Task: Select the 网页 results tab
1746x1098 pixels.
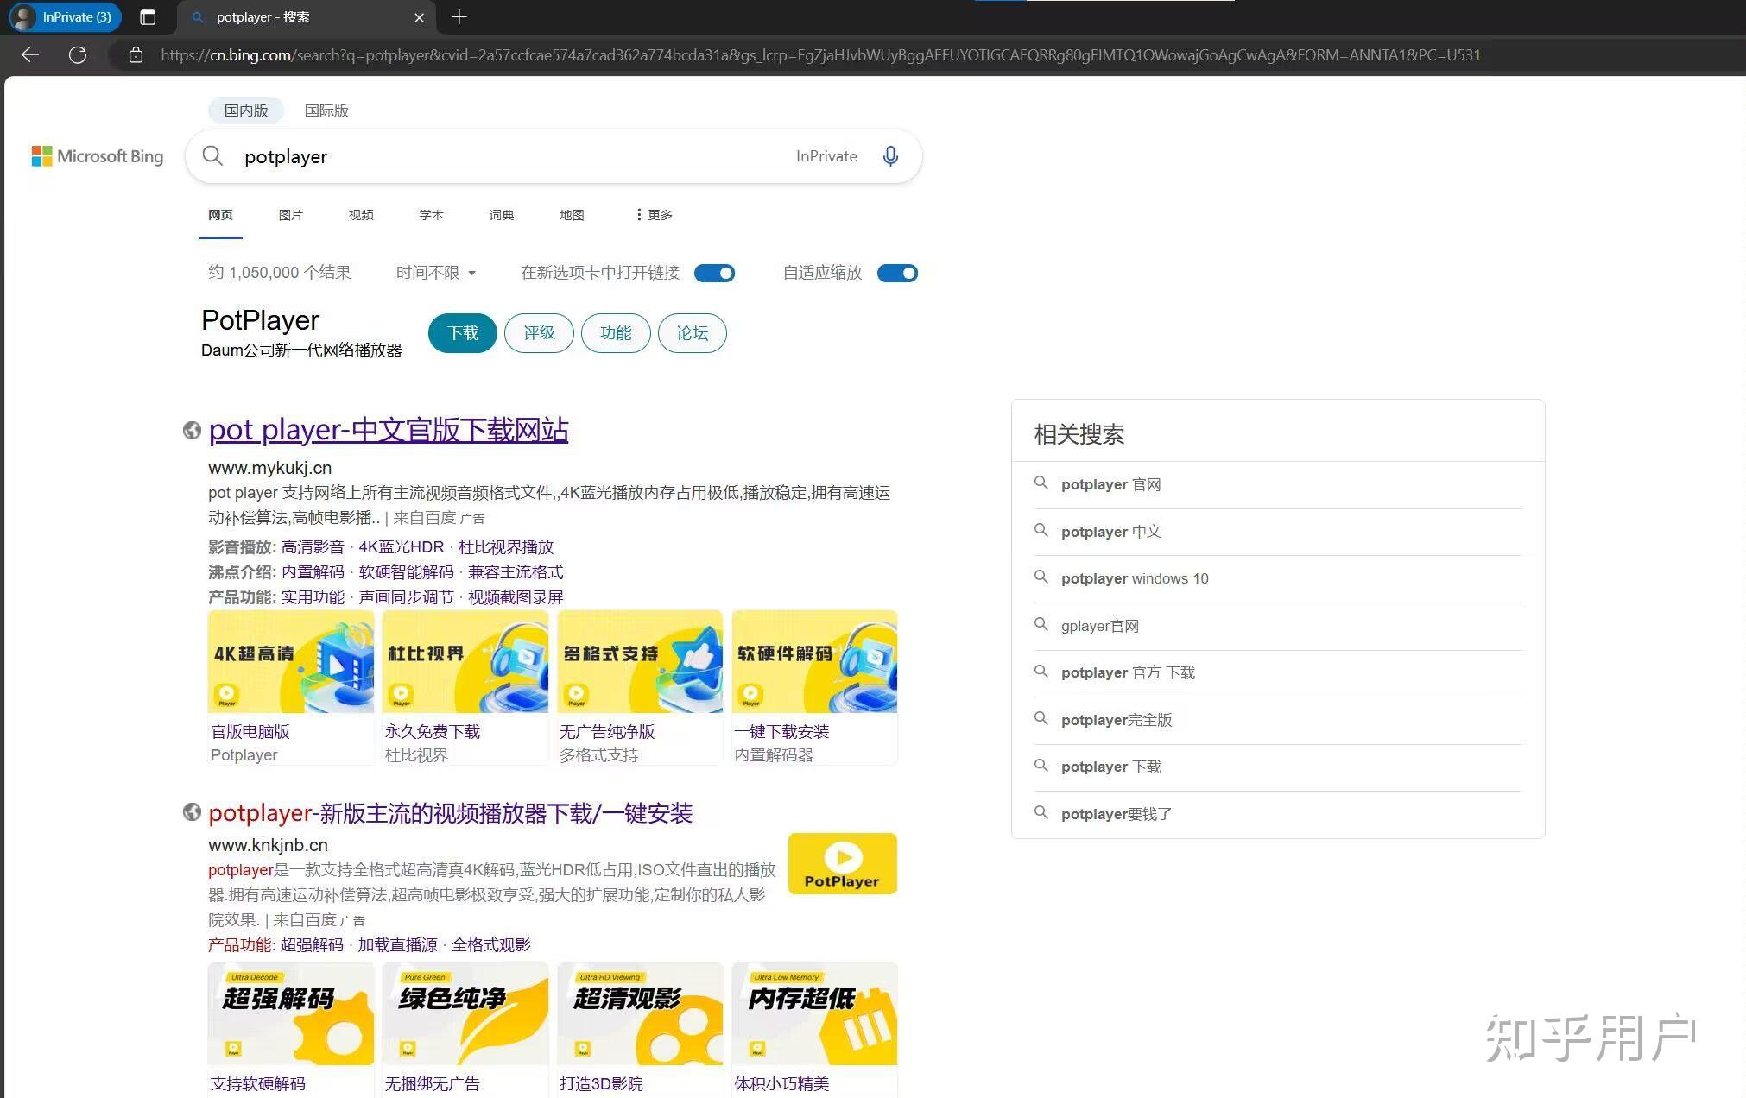Action: pos(220,215)
